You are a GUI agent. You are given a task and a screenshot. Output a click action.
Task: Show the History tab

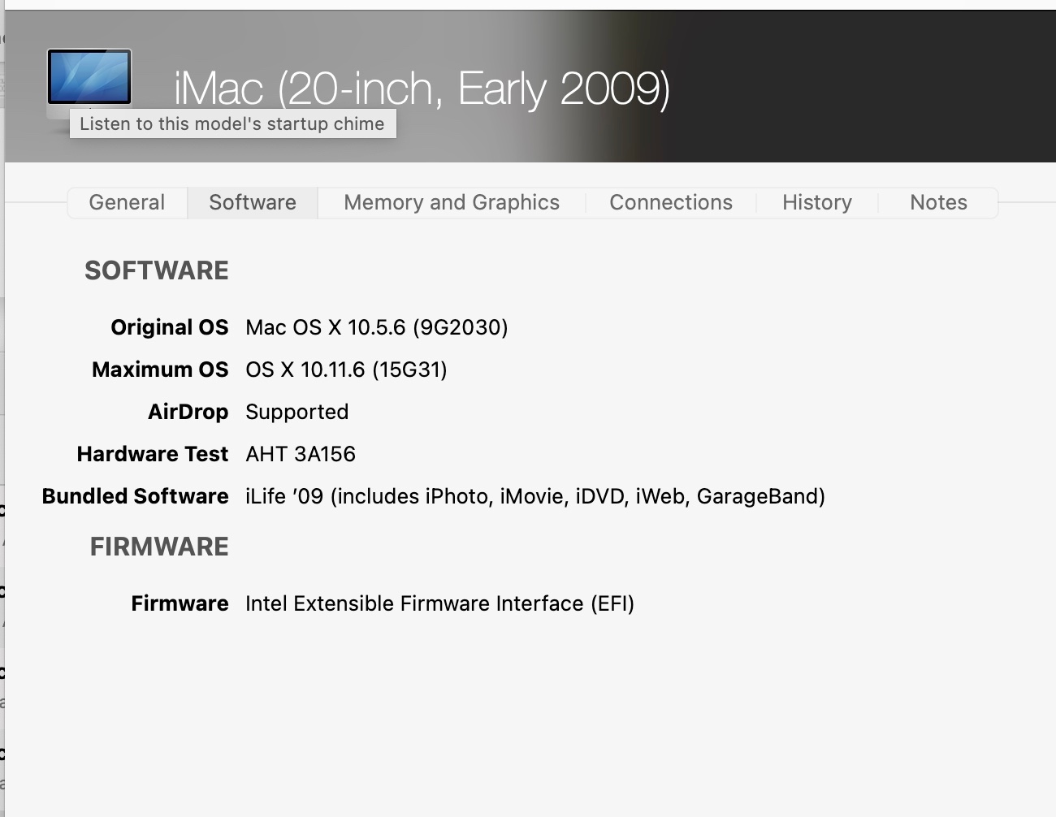817,202
